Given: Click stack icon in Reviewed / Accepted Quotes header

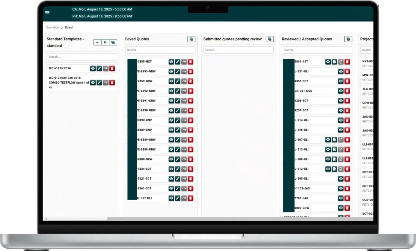Looking at the screenshot, I should pos(348,39).
